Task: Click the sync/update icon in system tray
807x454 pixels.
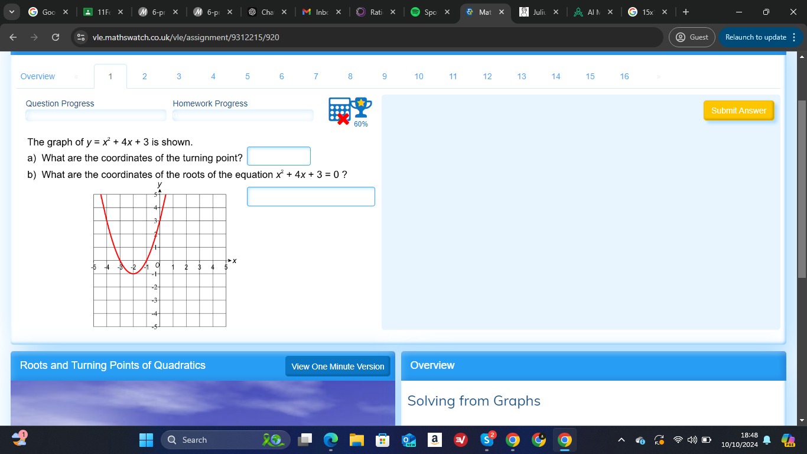Action: click(x=659, y=440)
